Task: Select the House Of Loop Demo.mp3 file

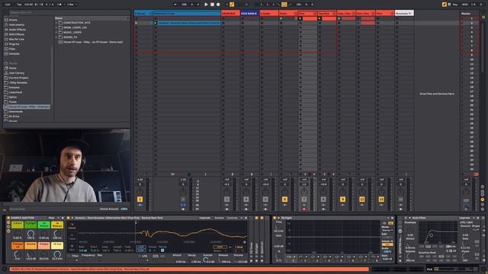Action: tap(93, 42)
